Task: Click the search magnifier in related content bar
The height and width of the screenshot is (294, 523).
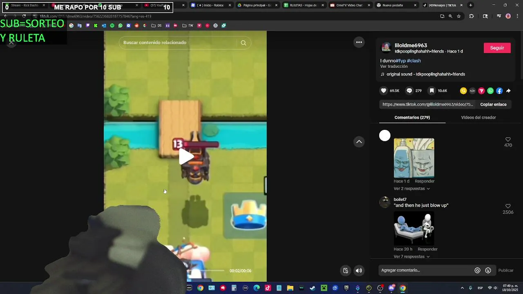Action: click(244, 42)
